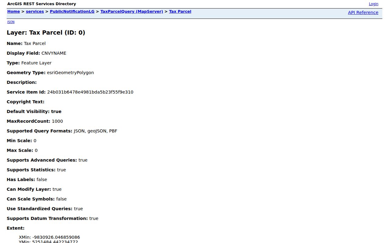Screen dimensions: 389x243
Task: Open TaxParcelQuery (MapServer) breadcrumb
Action: point(132,12)
